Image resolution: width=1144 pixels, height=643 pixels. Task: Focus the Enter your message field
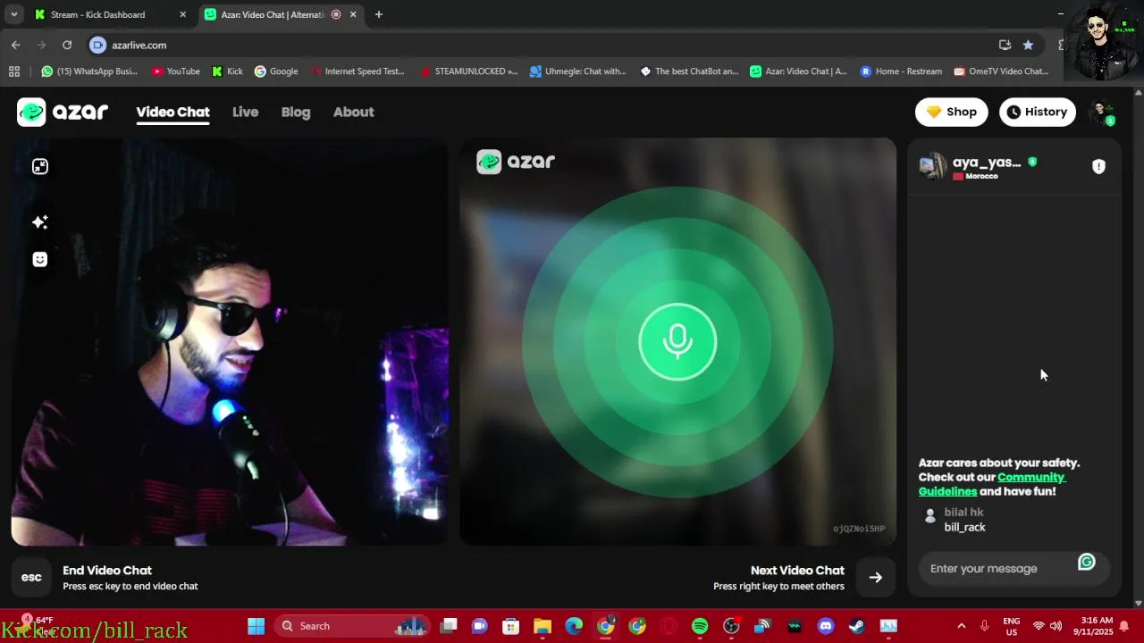(997, 568)
